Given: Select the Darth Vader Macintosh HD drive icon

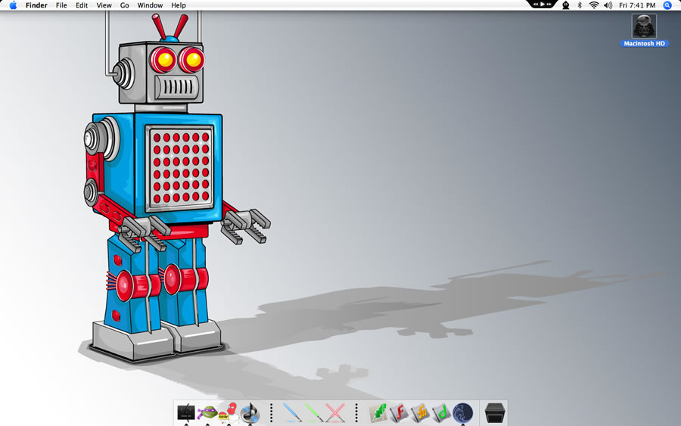Looking at the screenshot, I should click(x=644, y=26).
